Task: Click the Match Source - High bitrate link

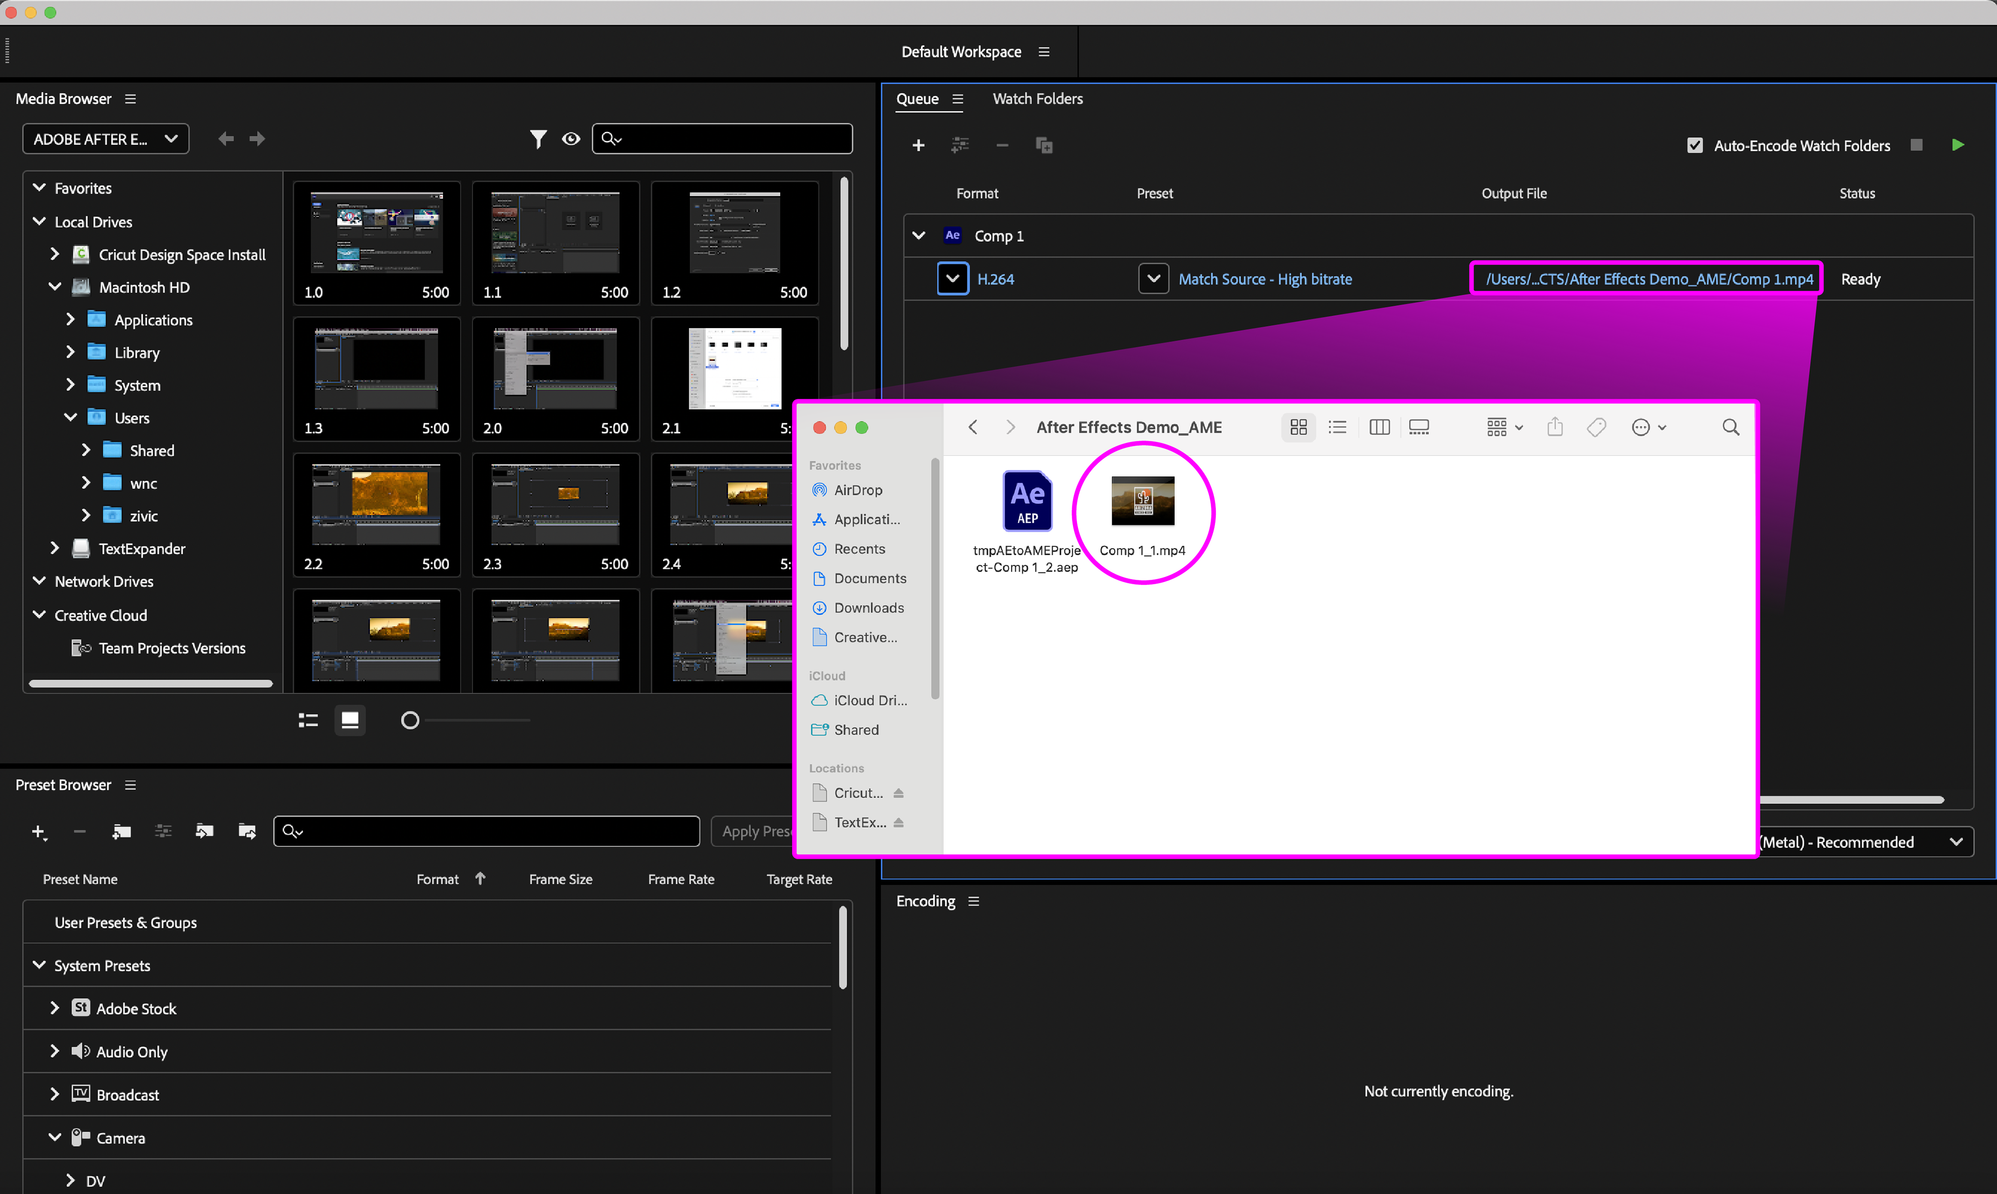Action: pyautogui.click(x=1265, y=279)
